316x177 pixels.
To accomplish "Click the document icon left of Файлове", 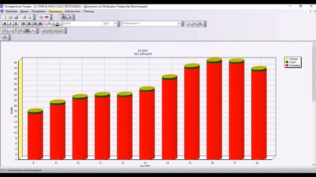I will click(x=2, y=11).
